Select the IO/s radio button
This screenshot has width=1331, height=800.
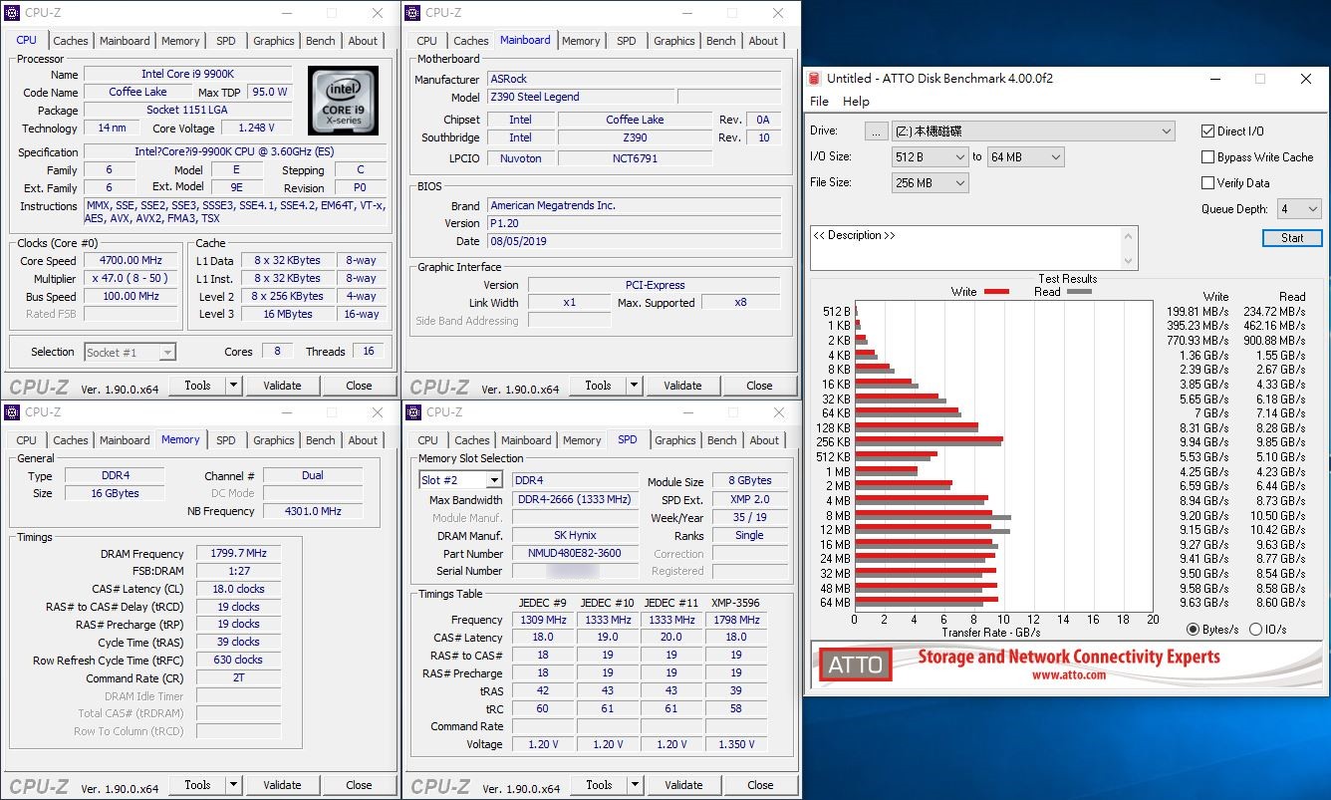(1255, 630)
